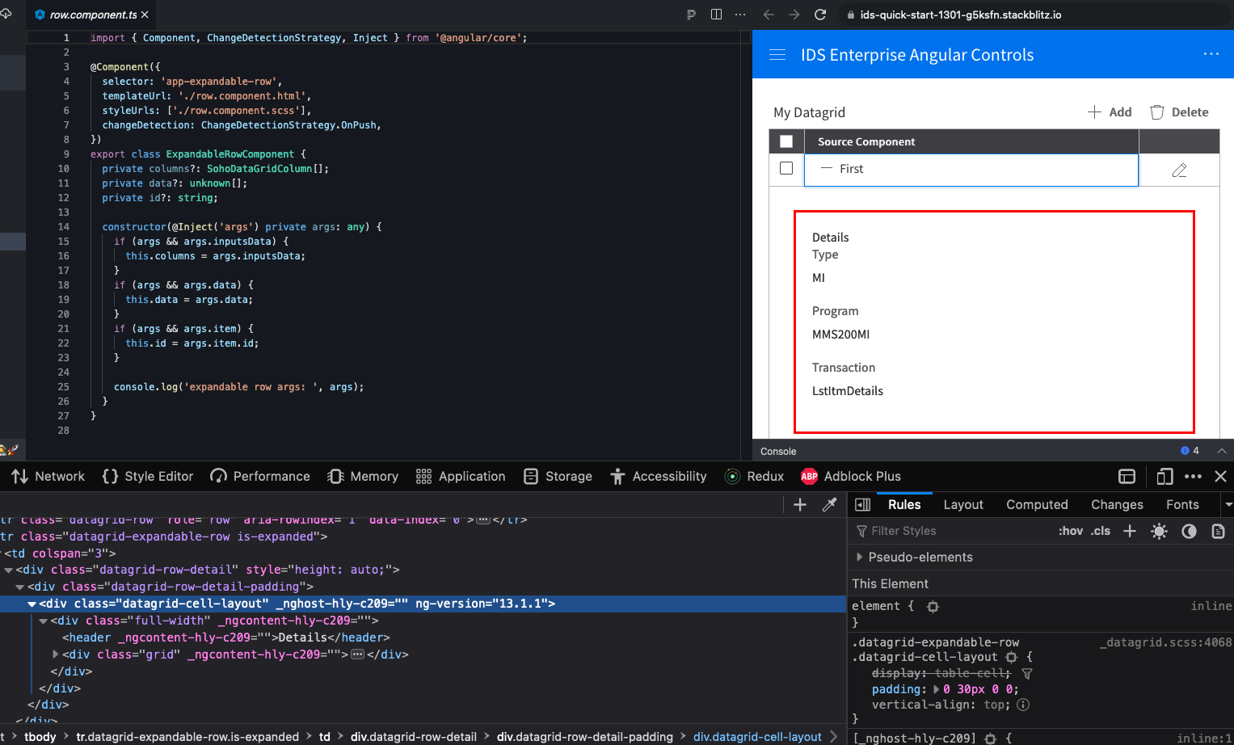Click selector highlighter next to element rule

point(933,607)
